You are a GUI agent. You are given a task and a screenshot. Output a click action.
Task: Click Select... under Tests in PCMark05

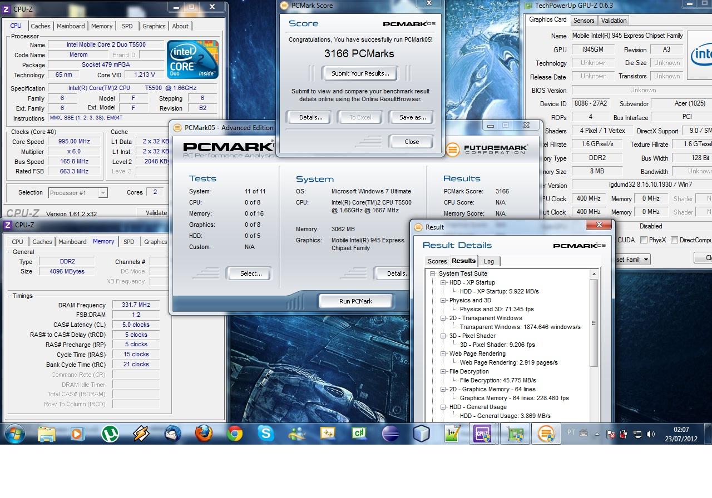coord(251,273)
